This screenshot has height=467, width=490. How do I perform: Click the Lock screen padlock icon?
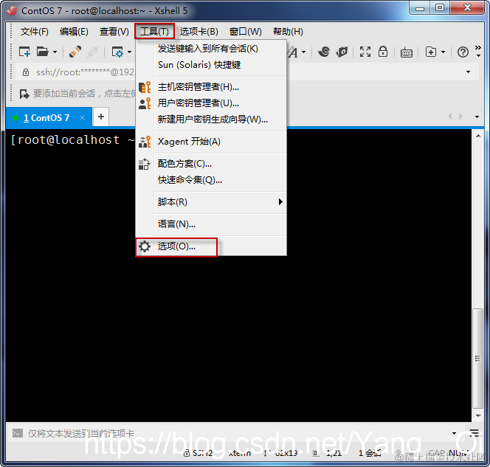pos(383,52)
